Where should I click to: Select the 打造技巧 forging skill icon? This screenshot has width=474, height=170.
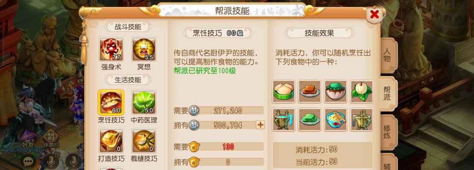click(111, 141)
